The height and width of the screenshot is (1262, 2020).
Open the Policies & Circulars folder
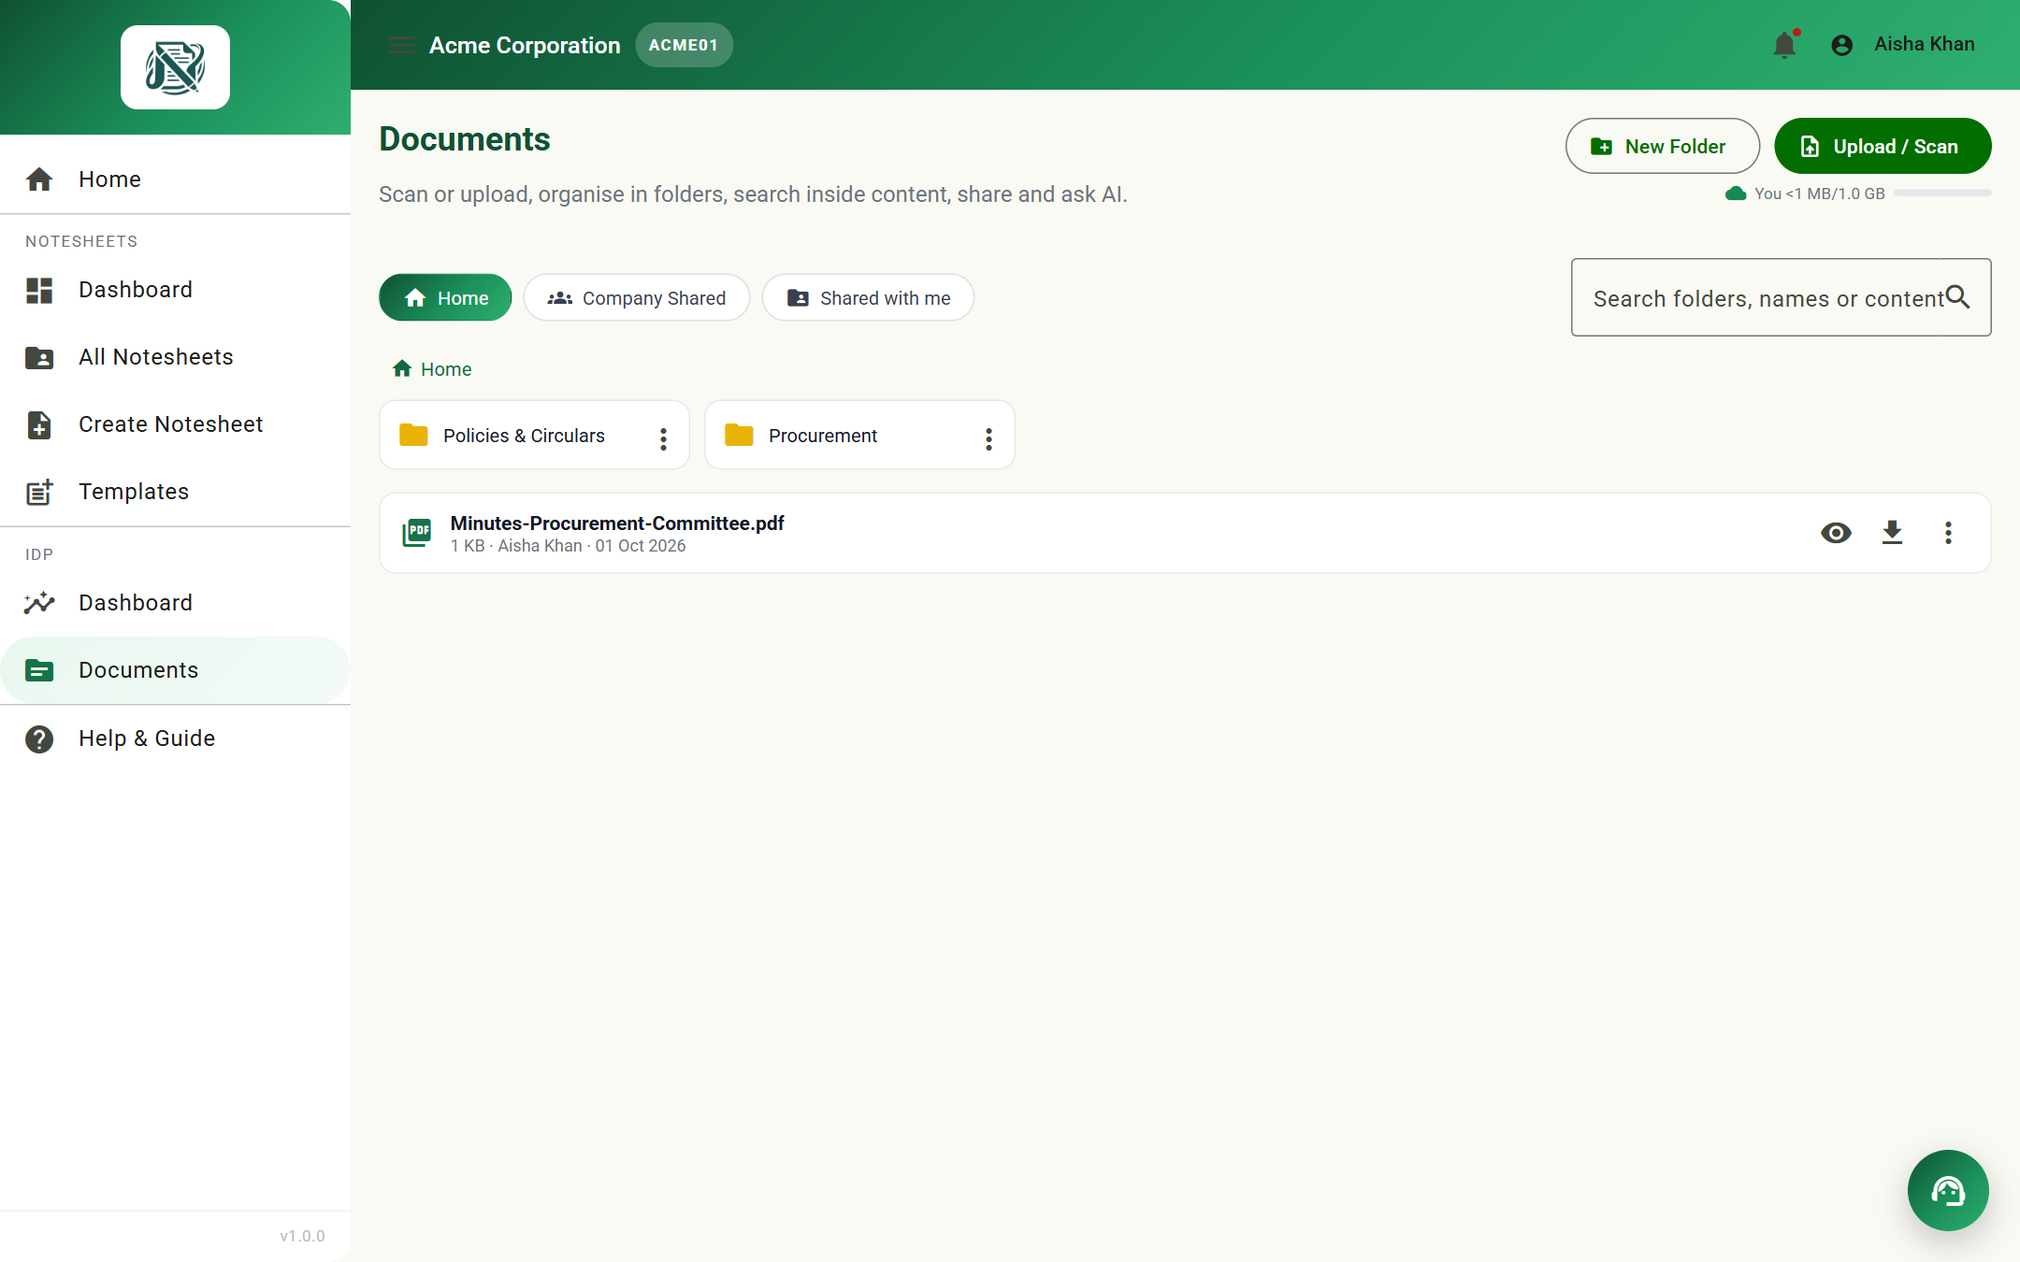point(534,435)
